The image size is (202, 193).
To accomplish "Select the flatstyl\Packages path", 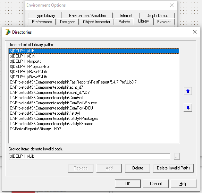I will point(94,119).
